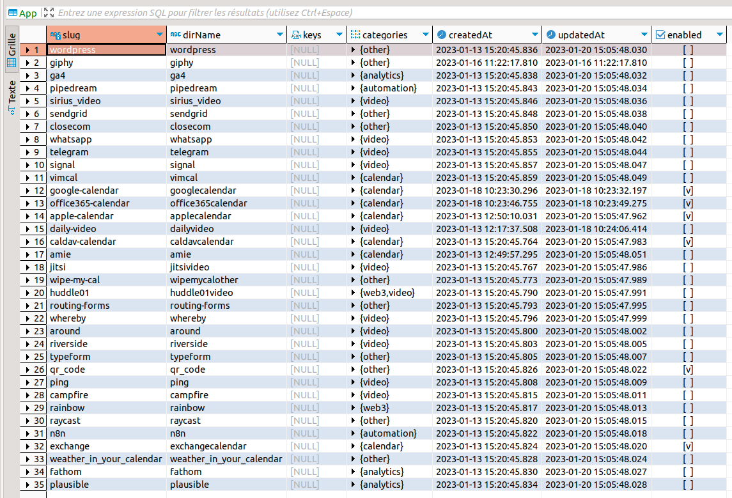Toggle enabled checkbox for office365-calendar row
Screen dimensions: 732x498
688,203
